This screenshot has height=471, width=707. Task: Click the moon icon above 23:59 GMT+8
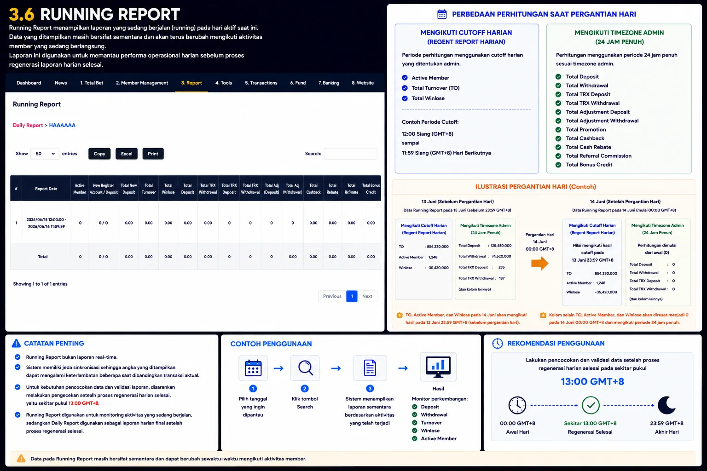pos(666,405)
